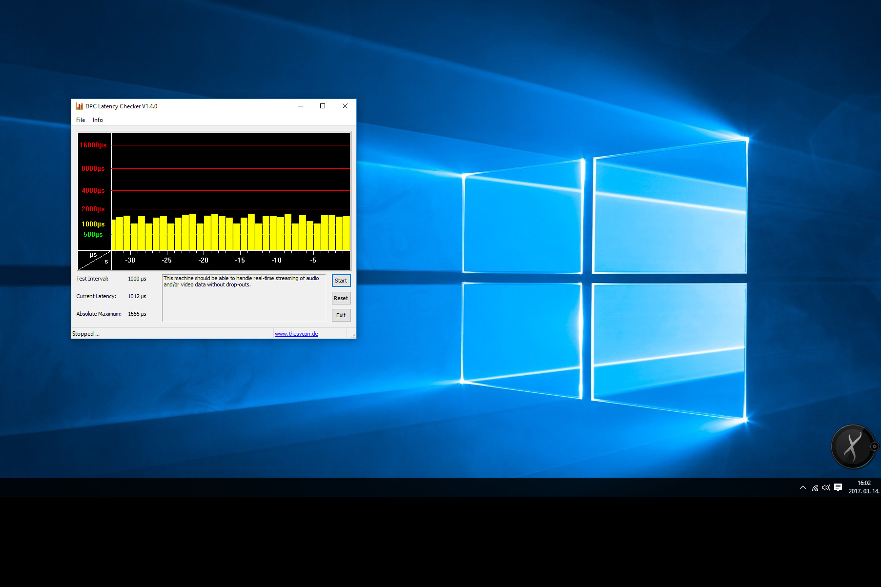The image size is (881, 587).
Task: Click the Stopped status bar text
Action: tap(86, 334)
